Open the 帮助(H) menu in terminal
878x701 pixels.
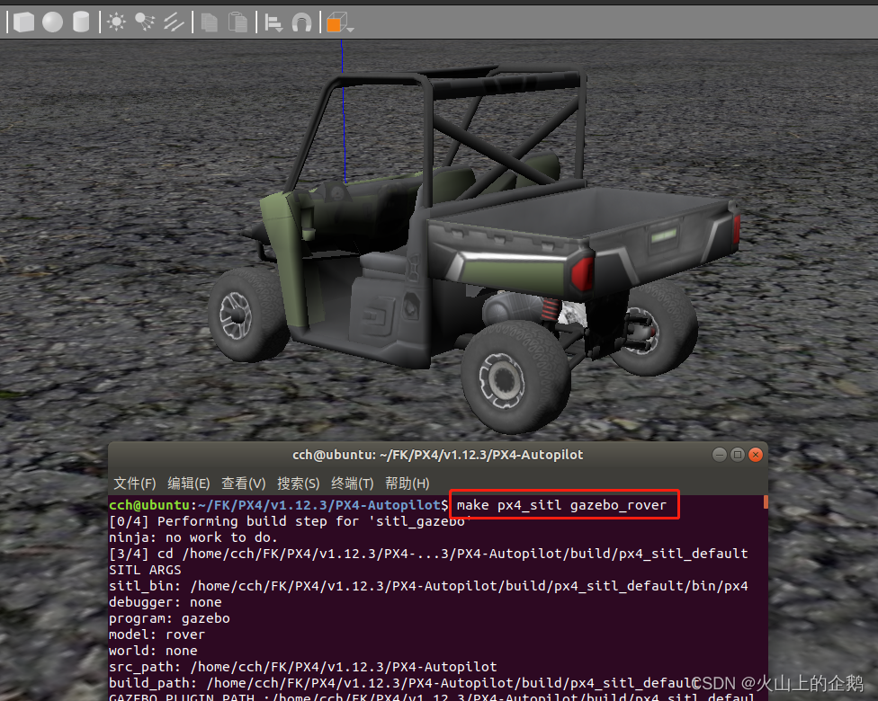[408, 484]
